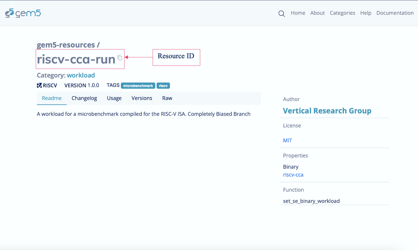Switch to the Usage tab
The height and width of the screenshot is (250, 418).
click(114, 98)
